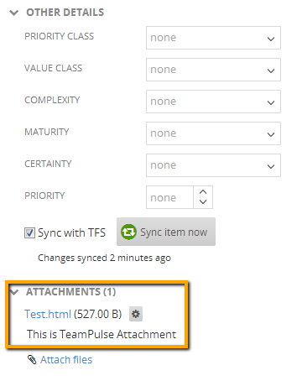
Task: Click the green sync arrows icon
Action: (x=128, y=232)
